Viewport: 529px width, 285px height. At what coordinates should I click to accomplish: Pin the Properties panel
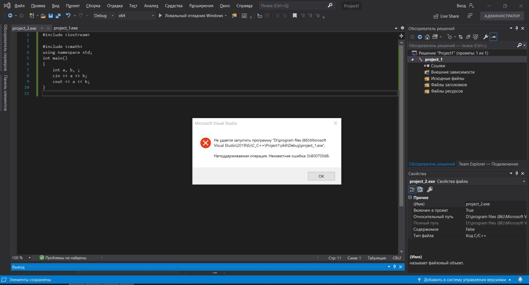coord(517,173)
